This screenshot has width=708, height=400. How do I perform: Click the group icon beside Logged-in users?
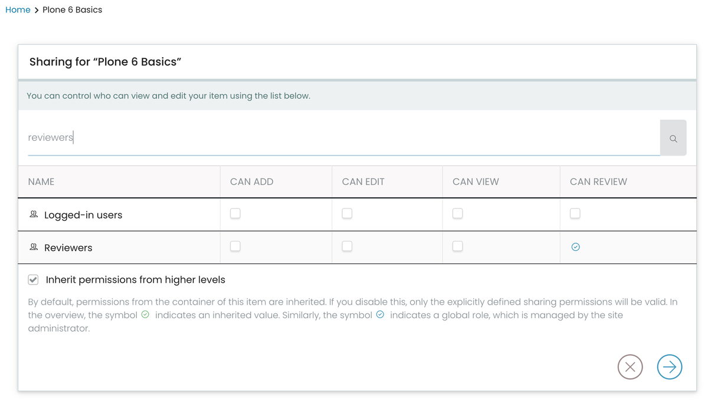[x=34, y=214]
